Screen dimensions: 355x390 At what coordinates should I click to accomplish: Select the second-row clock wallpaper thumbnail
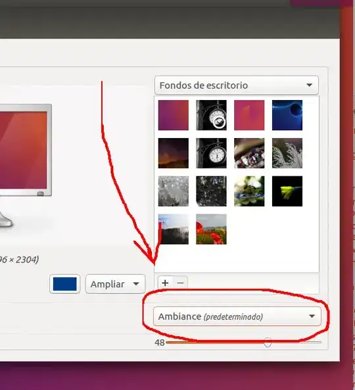pos(211,153)
